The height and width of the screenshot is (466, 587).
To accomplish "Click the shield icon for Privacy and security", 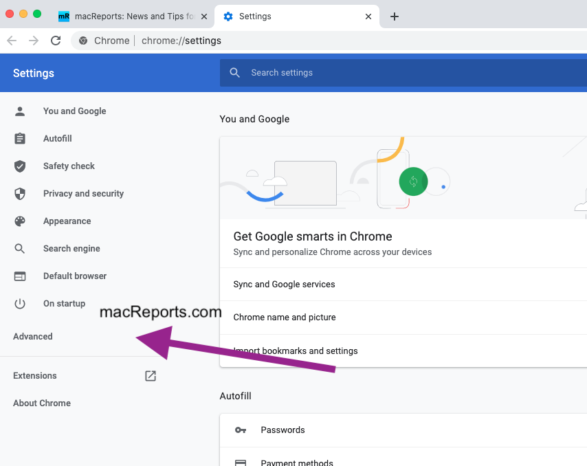I will (x=20, y=194).
